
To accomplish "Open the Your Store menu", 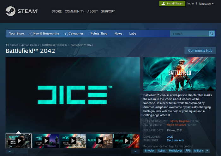I will (16, 34).
